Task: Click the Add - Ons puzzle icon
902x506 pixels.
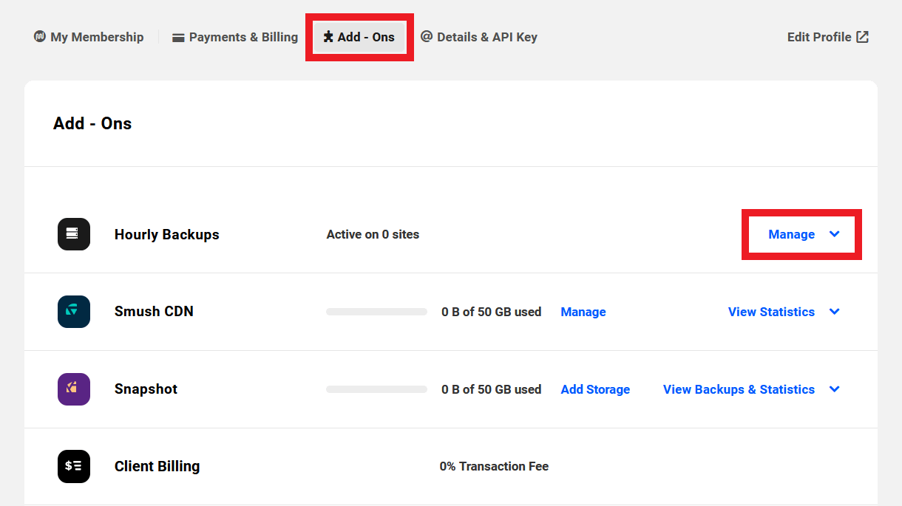Action: (x=328, y=37)
